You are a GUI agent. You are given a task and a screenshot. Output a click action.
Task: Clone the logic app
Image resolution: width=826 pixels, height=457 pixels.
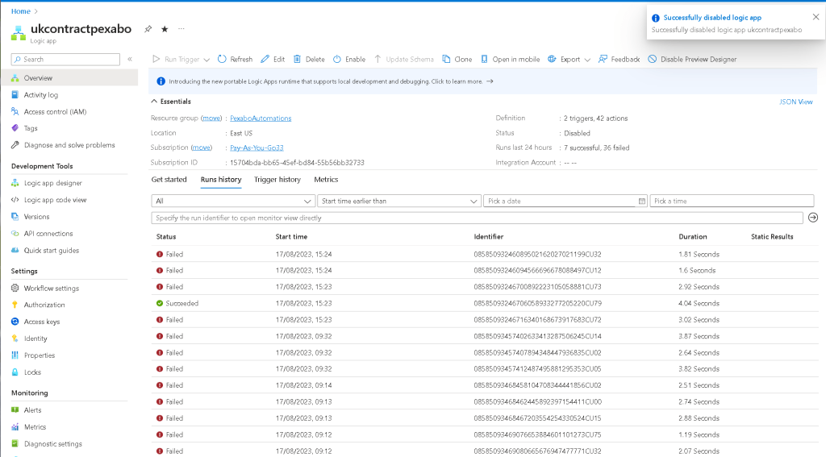457,59
